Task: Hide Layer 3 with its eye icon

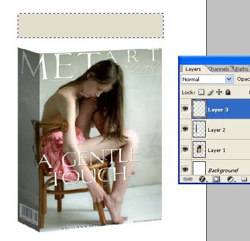Action: pyautogui.click(x=185, y=109)
